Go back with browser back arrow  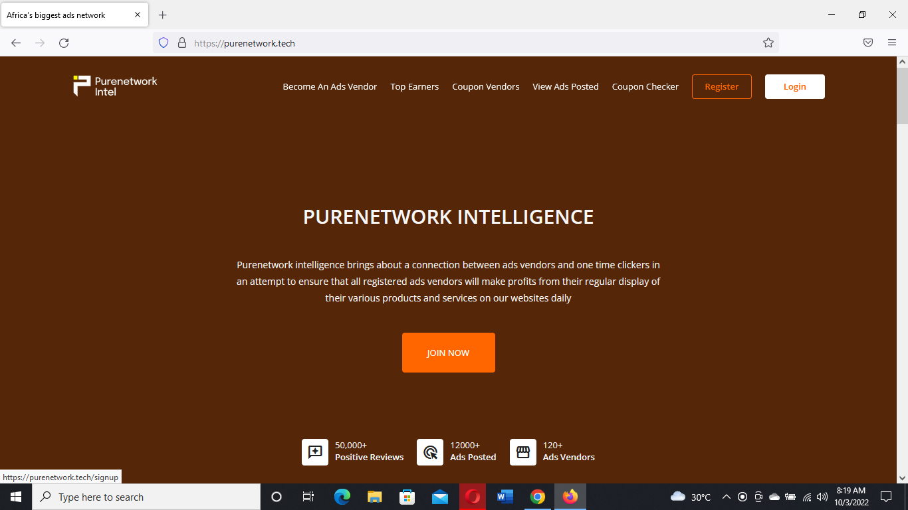(16, 43)
